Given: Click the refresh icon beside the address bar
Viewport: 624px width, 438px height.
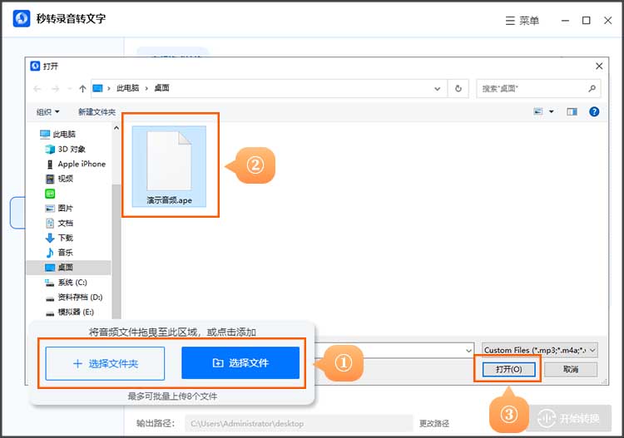Looking at the screenshot, I should point(458,88).
